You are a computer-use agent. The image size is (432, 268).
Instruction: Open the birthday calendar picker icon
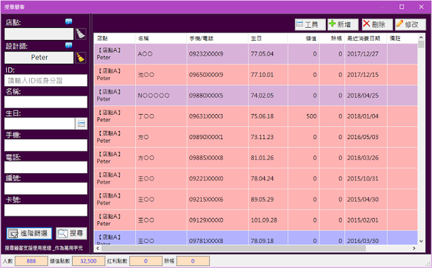click(x=82, y=123)
